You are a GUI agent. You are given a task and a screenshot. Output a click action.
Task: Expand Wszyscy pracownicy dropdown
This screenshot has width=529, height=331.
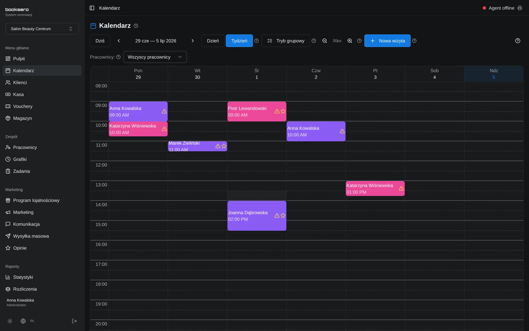[155, 57]
